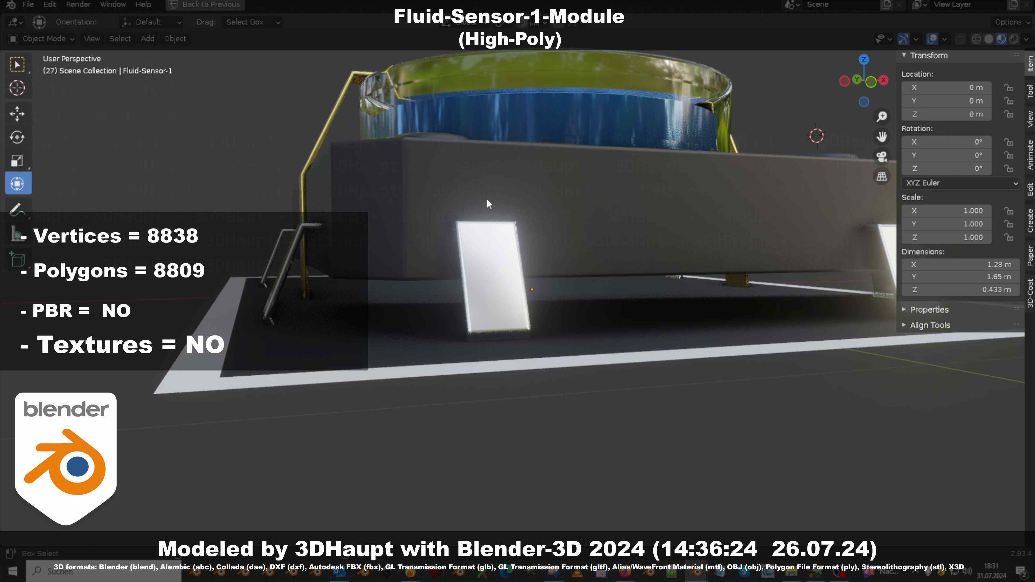Click the green Y axis gizmo ball
The image size is (1035, 582).
[857, 79]
